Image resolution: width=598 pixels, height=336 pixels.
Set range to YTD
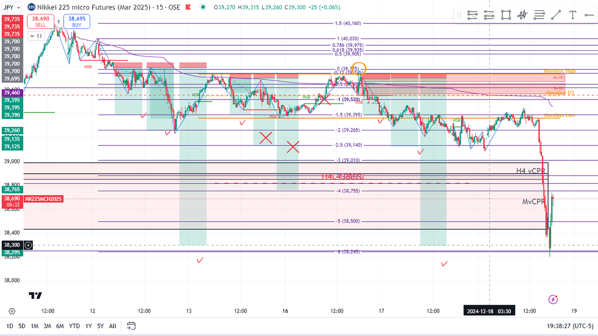[x=74, y=326]
